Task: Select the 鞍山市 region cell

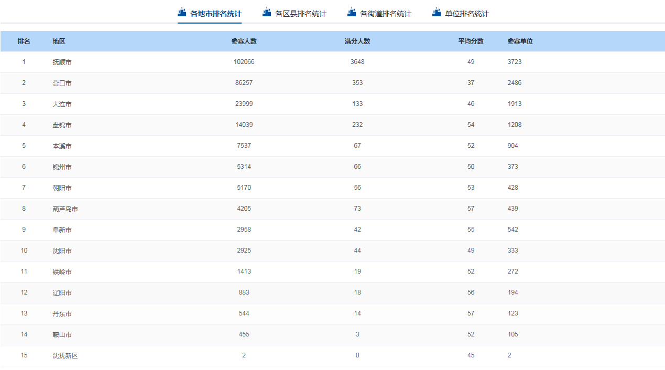Action: [62, 335]
